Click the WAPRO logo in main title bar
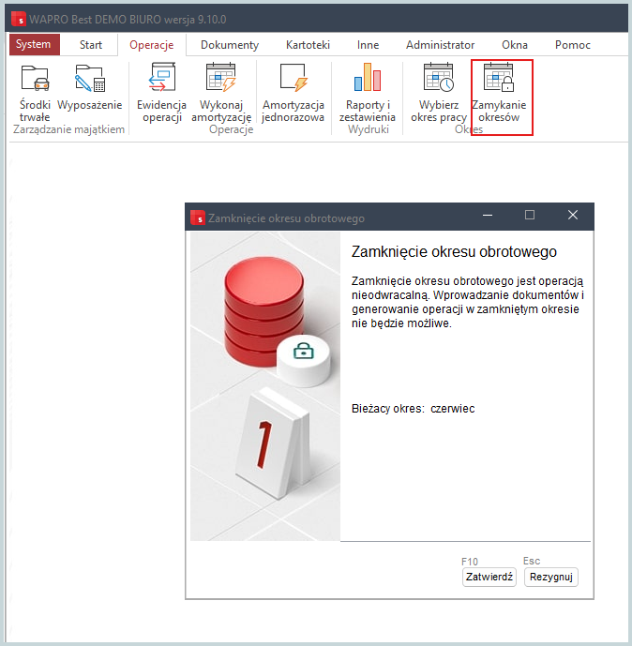The height and width of the screenshot is (646, 632). (x=18, y=19)
